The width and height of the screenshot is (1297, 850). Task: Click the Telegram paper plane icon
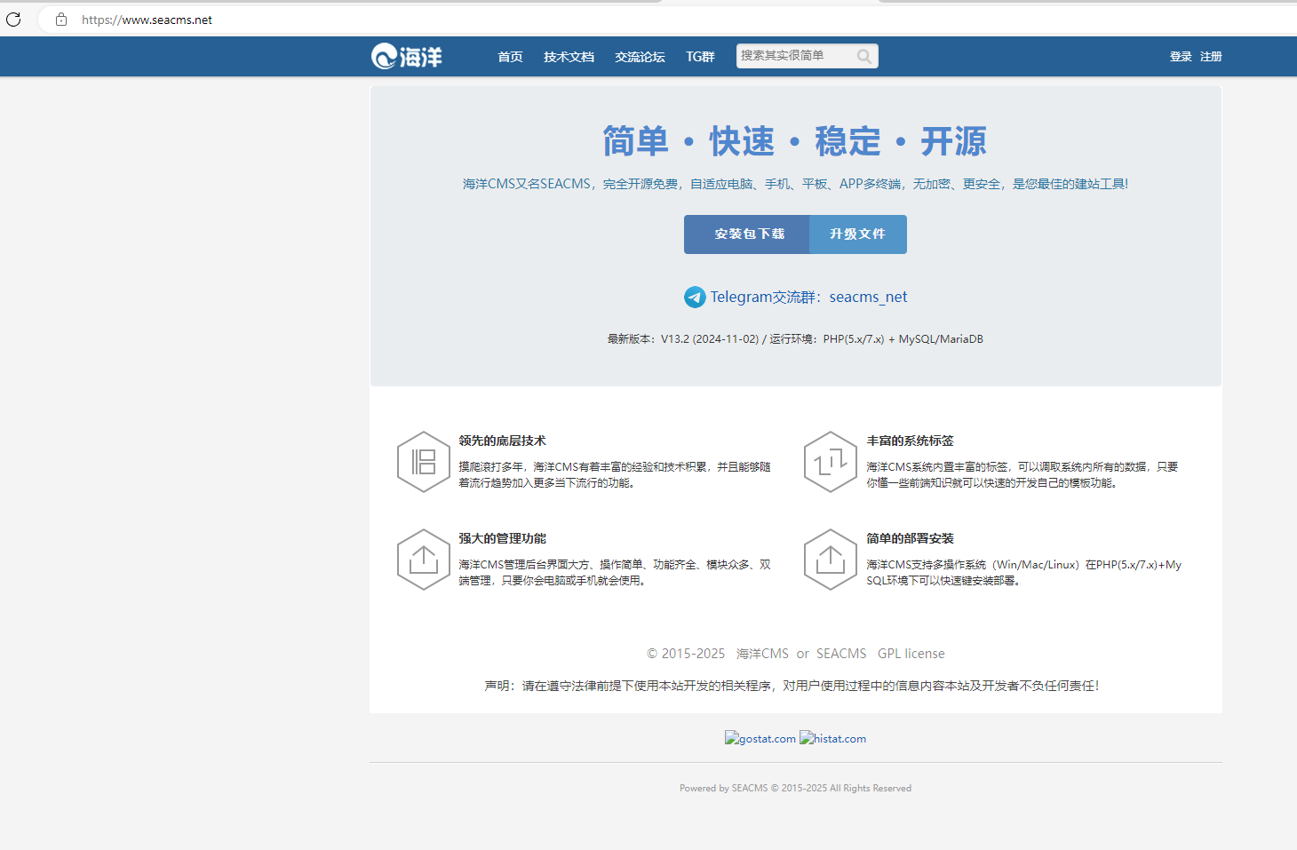point(695,298)
